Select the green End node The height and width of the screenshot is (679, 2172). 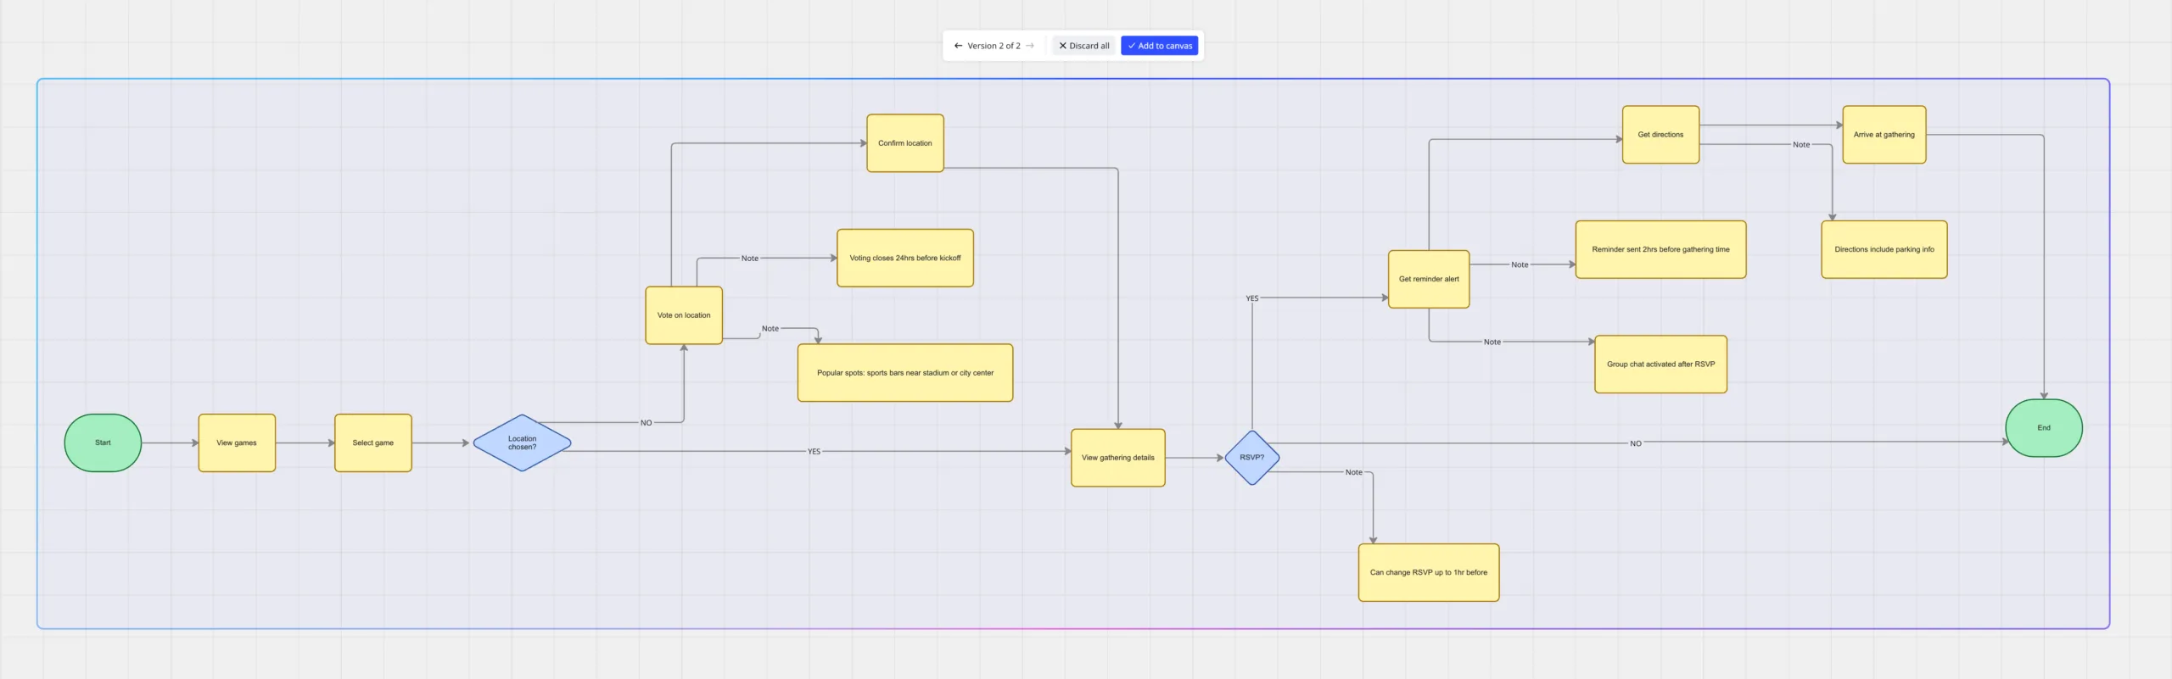(x=2043, y=428)
